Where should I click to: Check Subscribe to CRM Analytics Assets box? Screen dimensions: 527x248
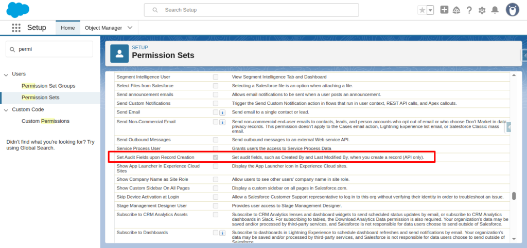(x=216, y=215)
